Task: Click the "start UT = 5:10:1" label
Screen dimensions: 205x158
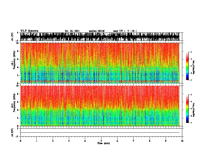Action: 125,31
